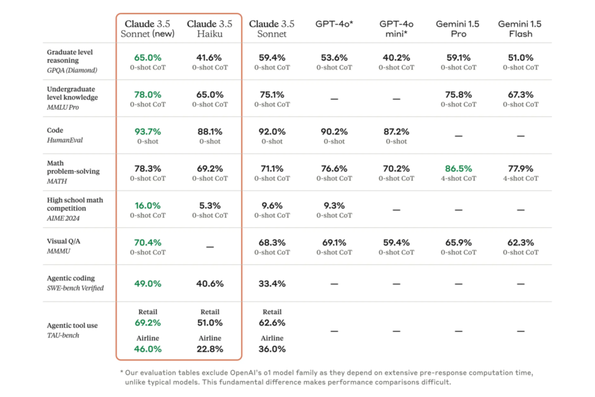Select the Agentic coding SWE-bench Verified label
The height and width of the screenshot is (397, 595).
pyautogui.click(x=75, y=283)
